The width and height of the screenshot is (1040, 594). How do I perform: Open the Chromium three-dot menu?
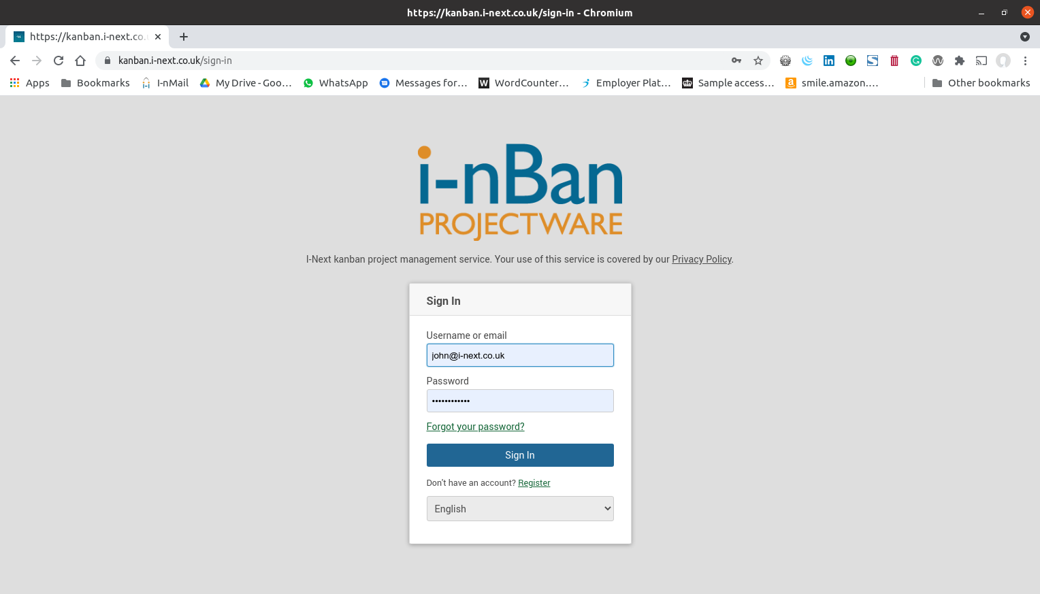1025,61
